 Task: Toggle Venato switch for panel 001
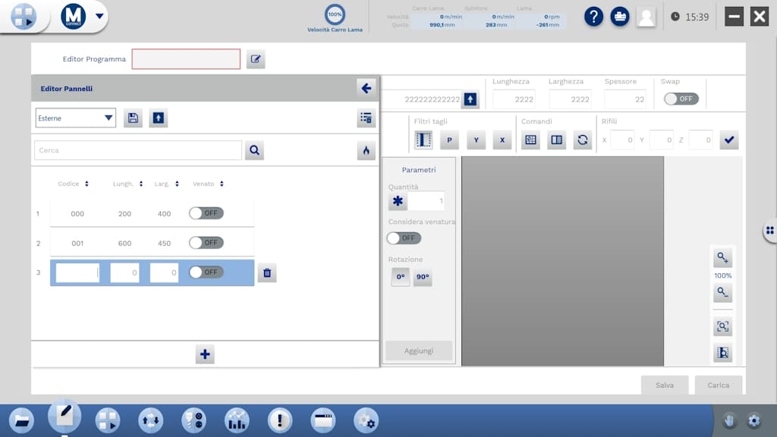click(x=206, y=243)
